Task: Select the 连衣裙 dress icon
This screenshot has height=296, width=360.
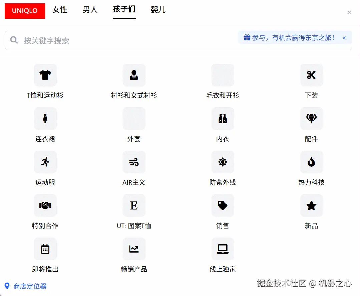Action: pyautogui.click(x=45, y=119)
